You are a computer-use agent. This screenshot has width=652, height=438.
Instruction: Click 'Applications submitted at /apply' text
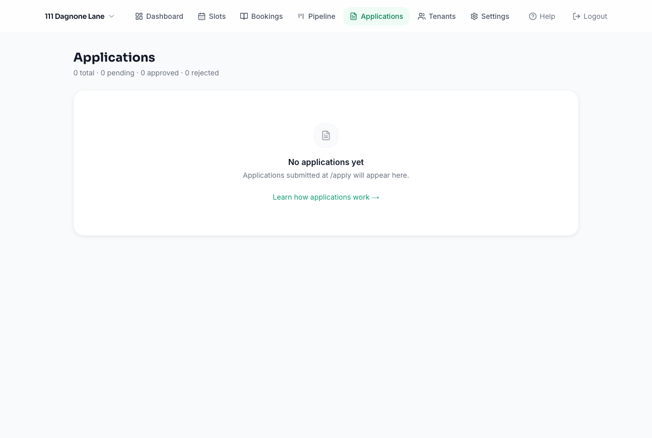326,175
